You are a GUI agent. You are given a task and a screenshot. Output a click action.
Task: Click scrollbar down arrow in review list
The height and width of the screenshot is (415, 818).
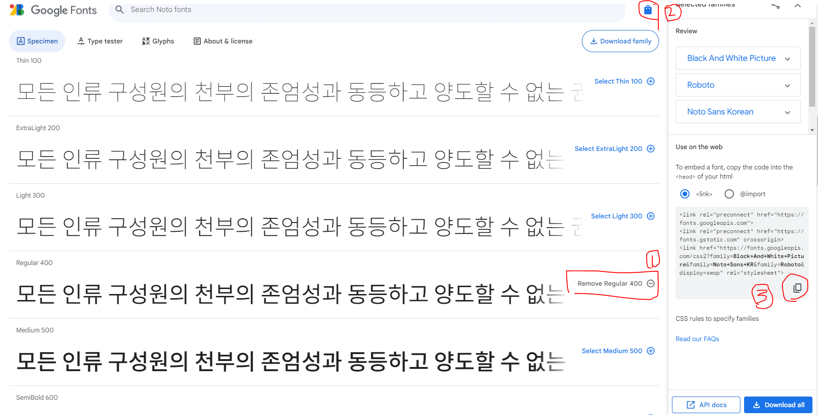coord(812,130)
